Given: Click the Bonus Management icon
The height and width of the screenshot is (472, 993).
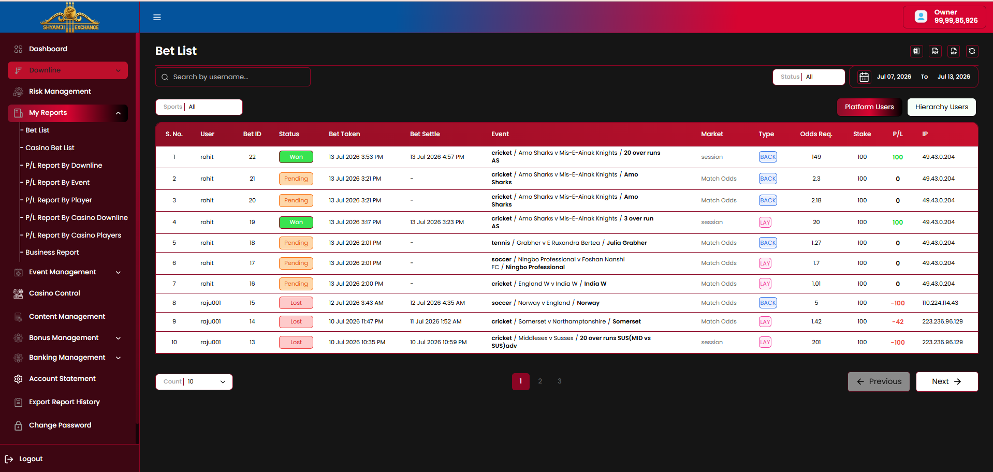Looking at the screenshot, I should pos(18,338).
